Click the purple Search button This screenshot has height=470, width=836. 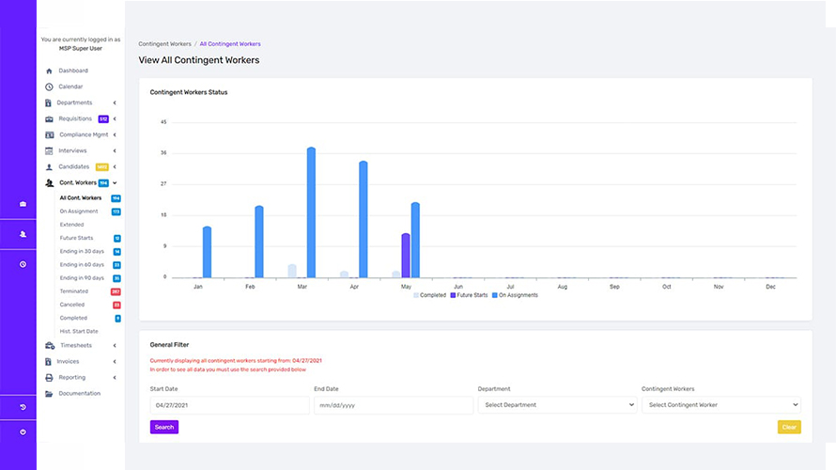point(164,427)
